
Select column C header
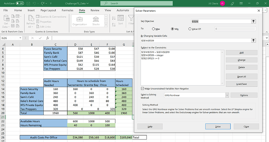[x=55, y=45]
